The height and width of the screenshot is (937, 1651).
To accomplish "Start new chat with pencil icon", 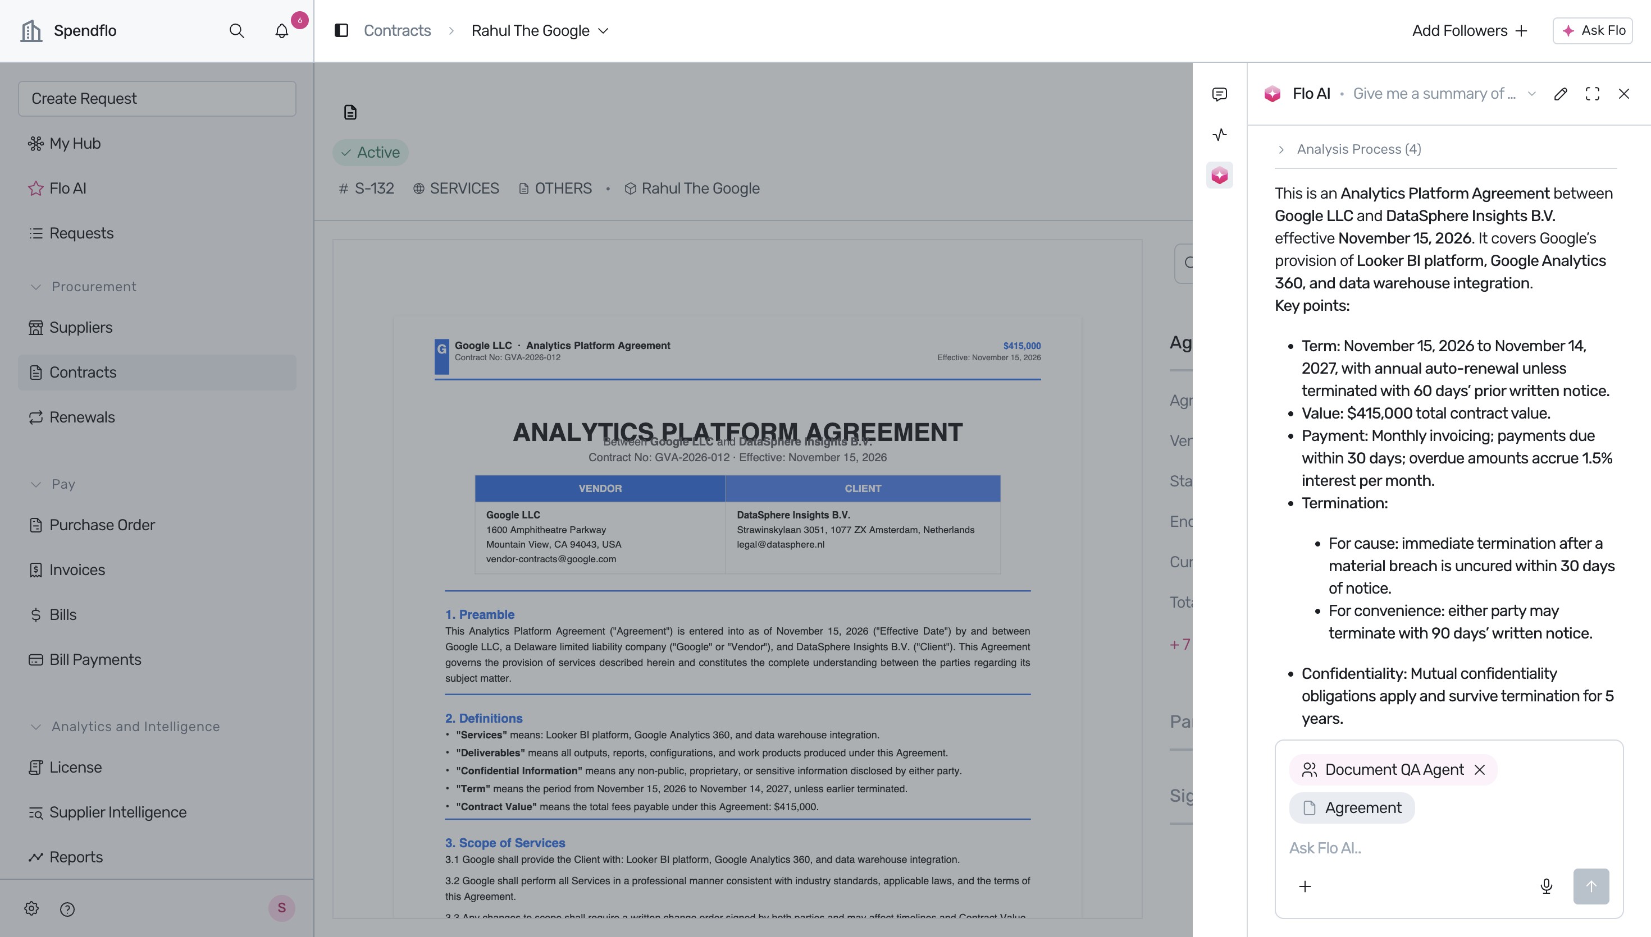I will coord(1560,94).
